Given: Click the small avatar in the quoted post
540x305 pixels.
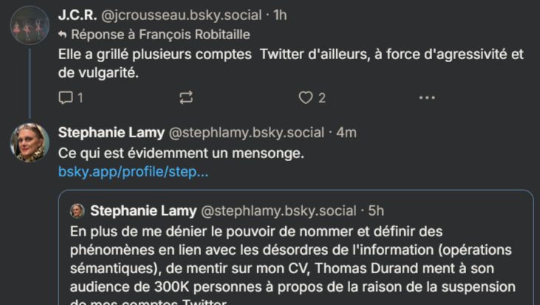Looking at the screenshot, I should point(77,211).
